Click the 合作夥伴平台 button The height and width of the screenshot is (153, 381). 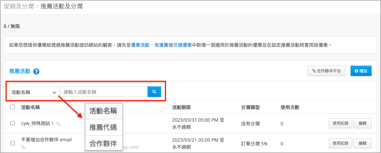[x=326, y=71]
